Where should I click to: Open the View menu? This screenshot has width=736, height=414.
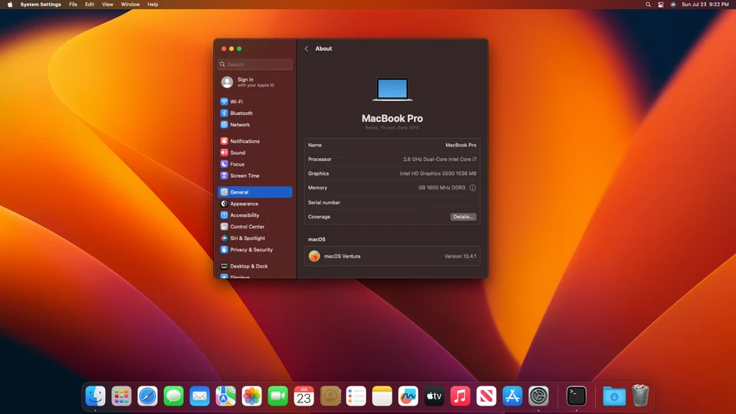coord(107,5)
